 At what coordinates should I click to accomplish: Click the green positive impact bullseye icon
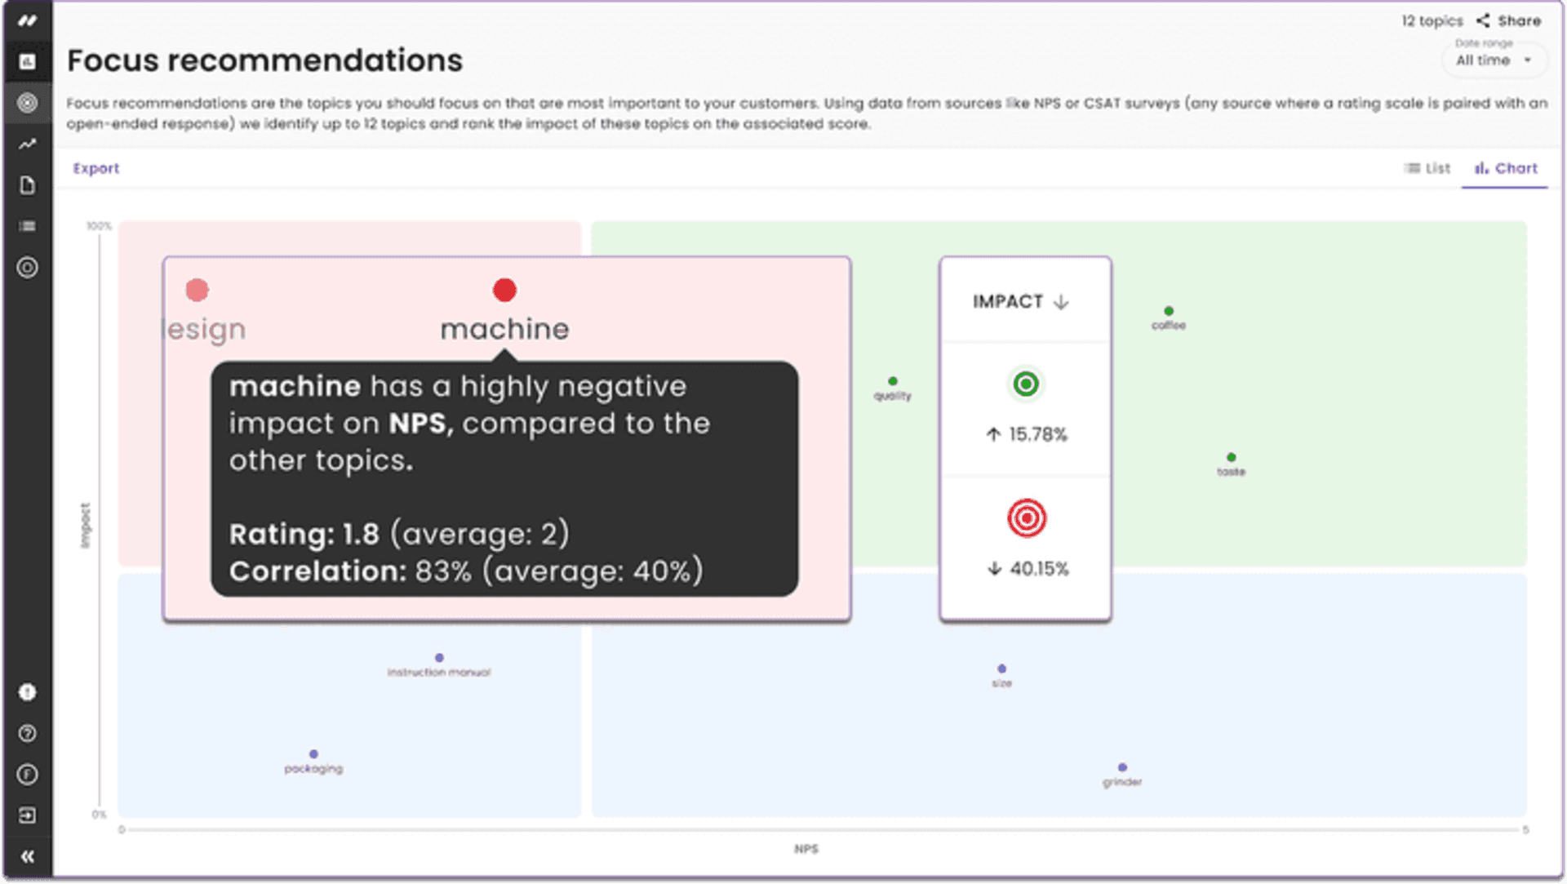point(1026,384)
